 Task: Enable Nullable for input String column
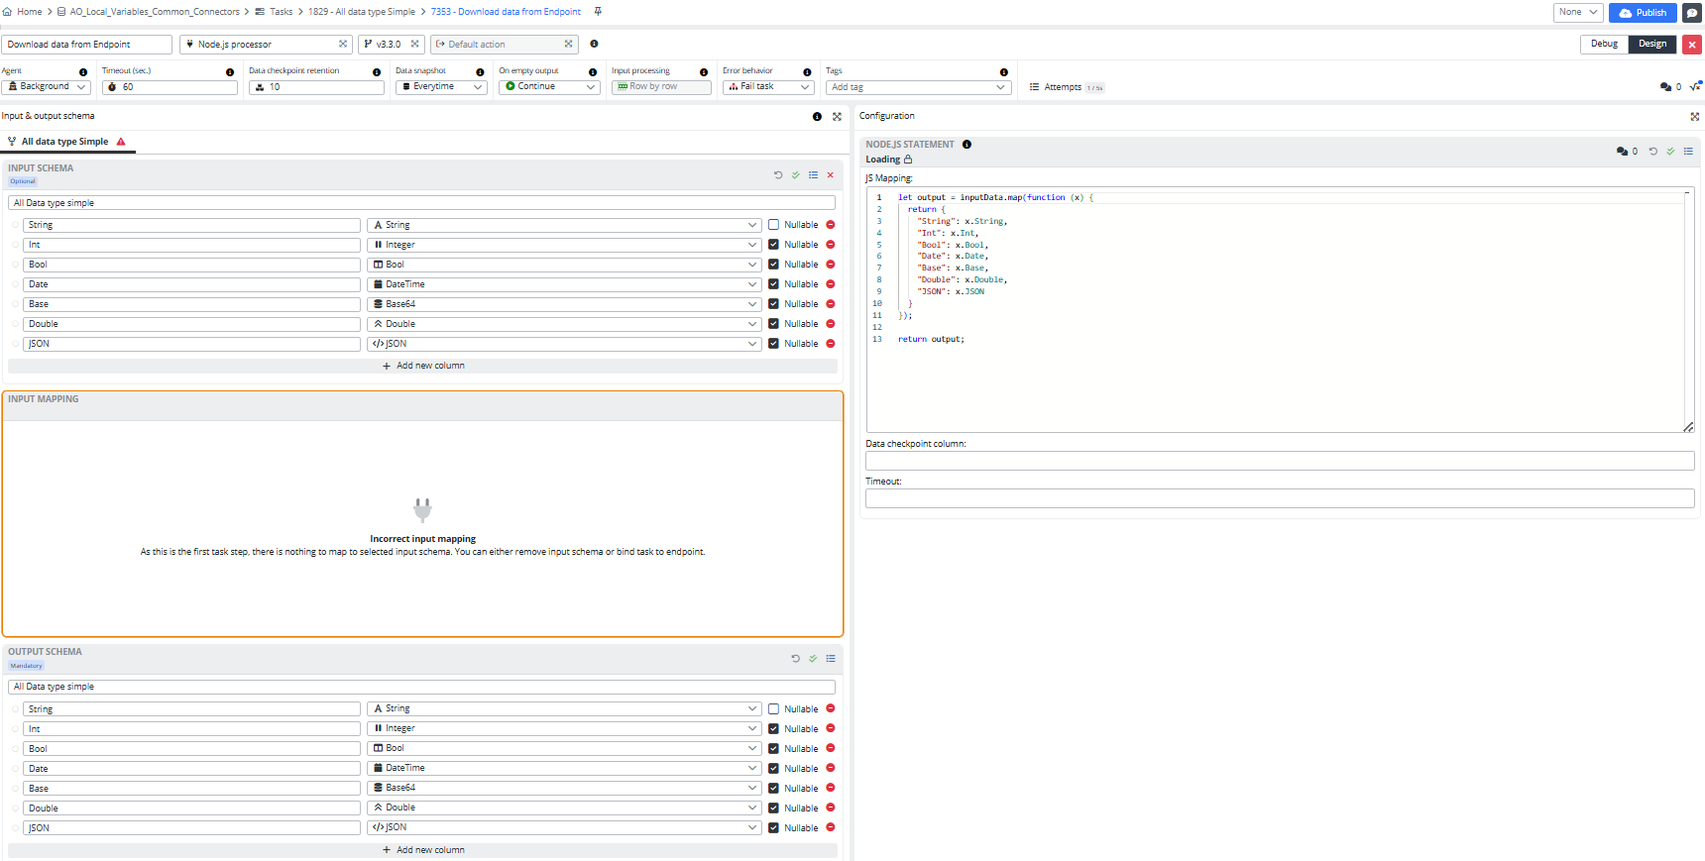coord(774,225)
